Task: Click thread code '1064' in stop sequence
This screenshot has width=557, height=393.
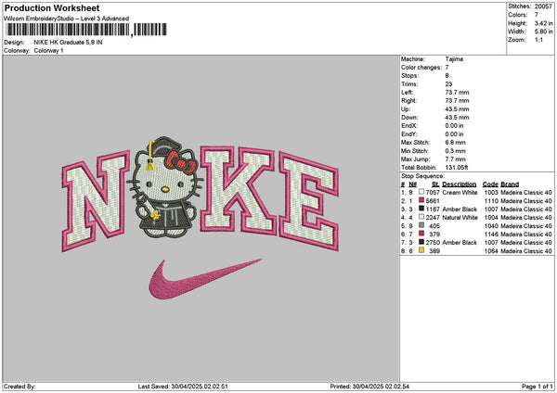Action: tap(491, 251)
